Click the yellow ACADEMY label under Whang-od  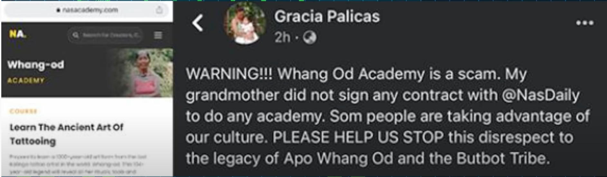(x=26, y=80)
